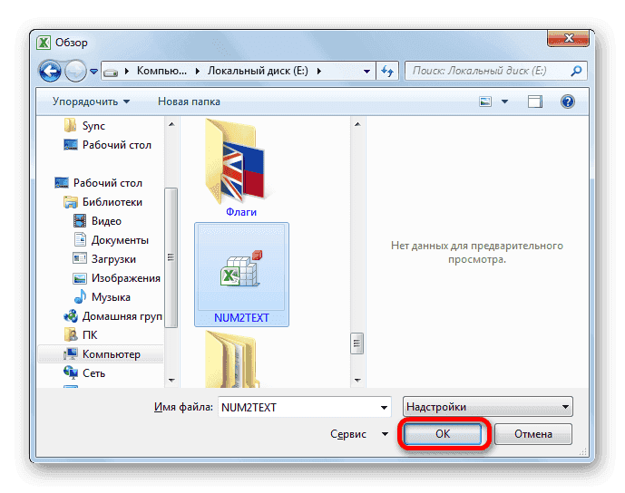The image size is (625, 493).
Task: Open Домашняя группа node
Action: [112, 316]
